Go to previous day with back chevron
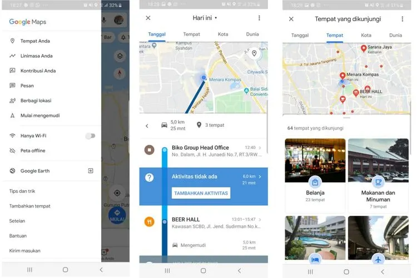Viewport: 417px width, 278px height. pos(147,126)
